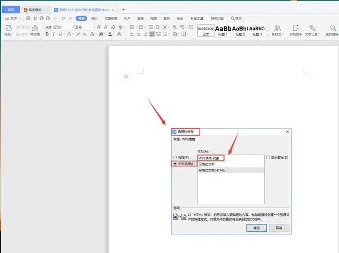Screen dimensions: 339x253
Task: Open the 页面布局 ribbon tab
Action: pos(110,18)
